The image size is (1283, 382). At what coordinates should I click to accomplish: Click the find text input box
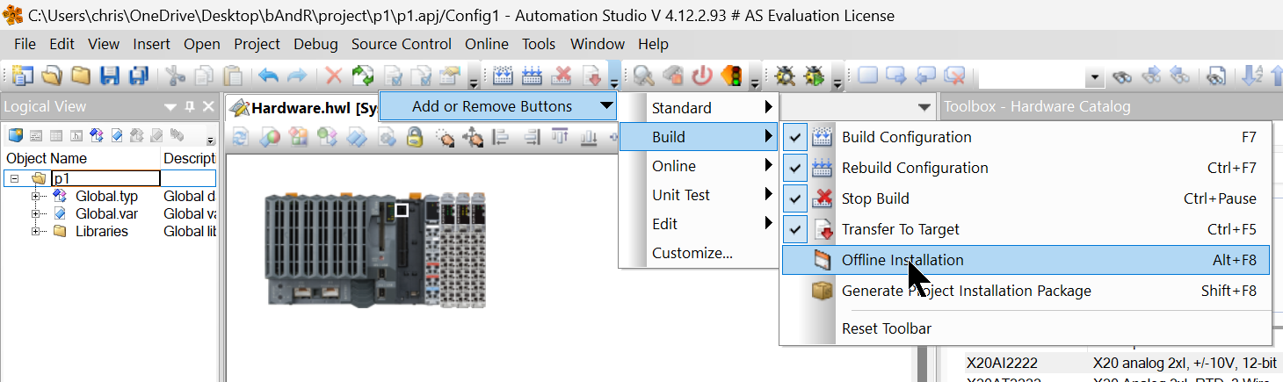click(1032, 77)
